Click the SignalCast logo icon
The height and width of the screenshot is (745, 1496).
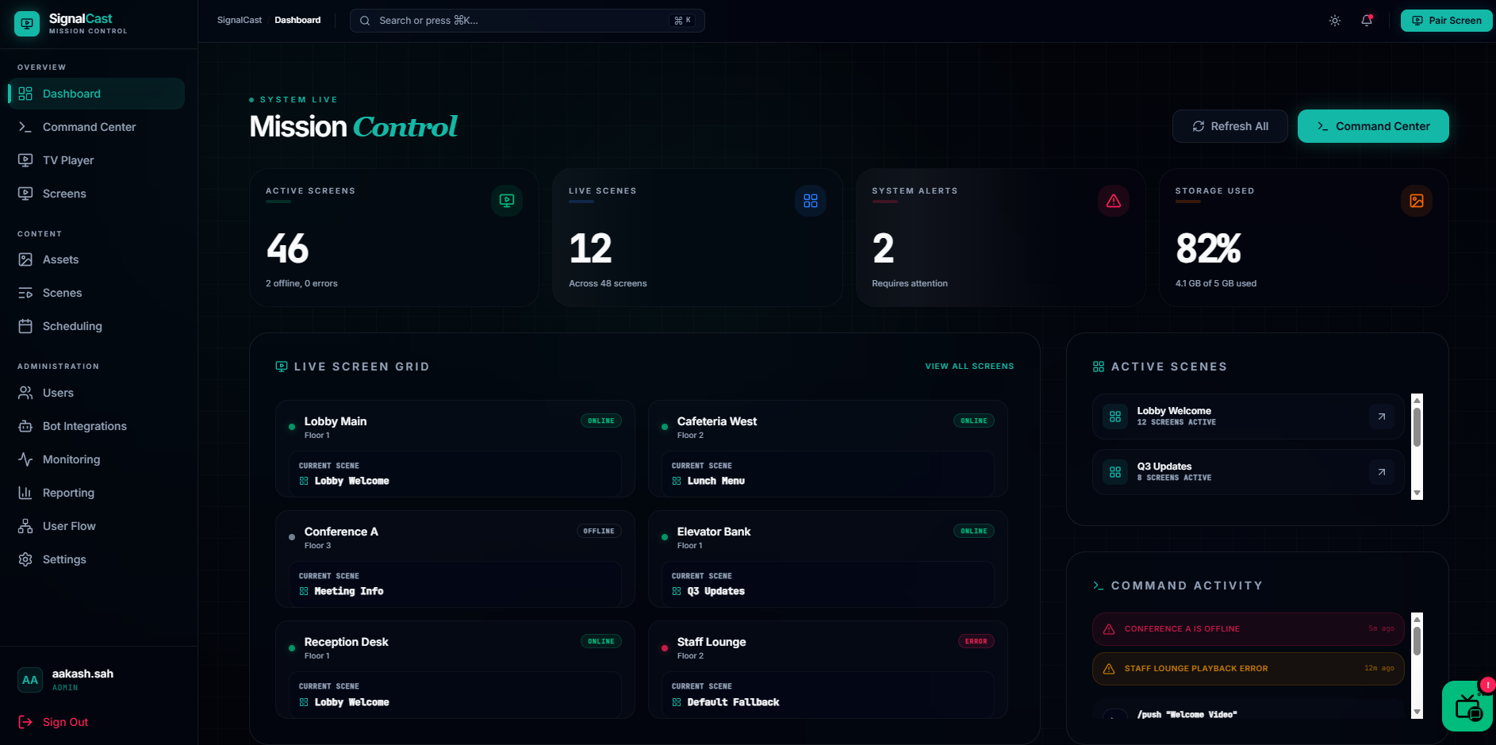[27, 24]
